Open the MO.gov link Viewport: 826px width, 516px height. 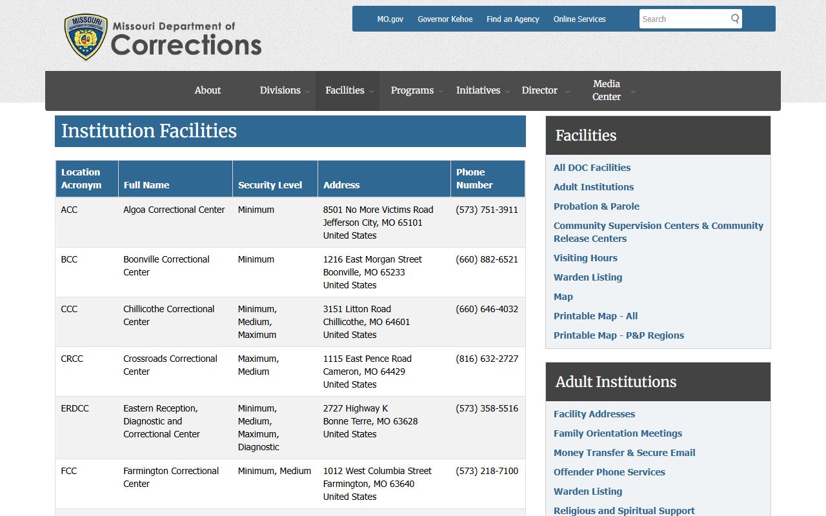tap(390, 19)
